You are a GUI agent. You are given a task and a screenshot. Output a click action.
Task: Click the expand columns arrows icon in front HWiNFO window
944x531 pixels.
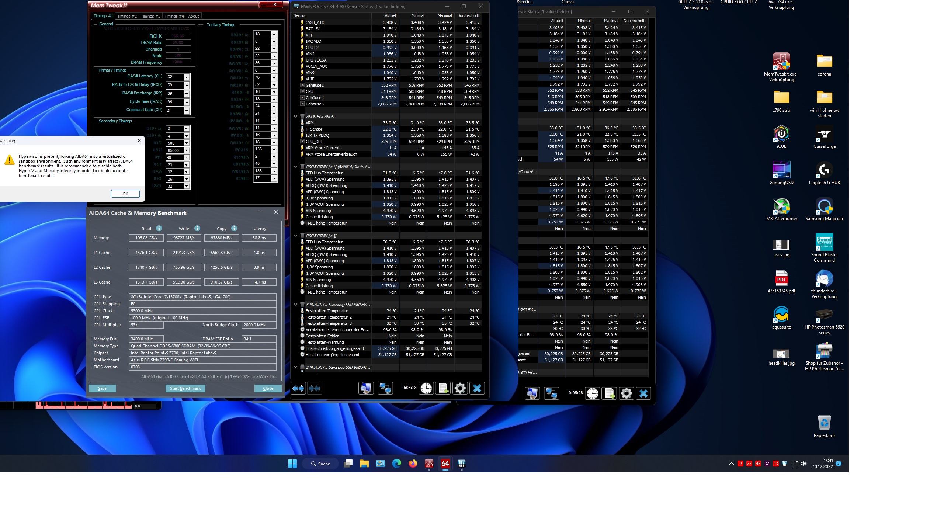point(298,388)
